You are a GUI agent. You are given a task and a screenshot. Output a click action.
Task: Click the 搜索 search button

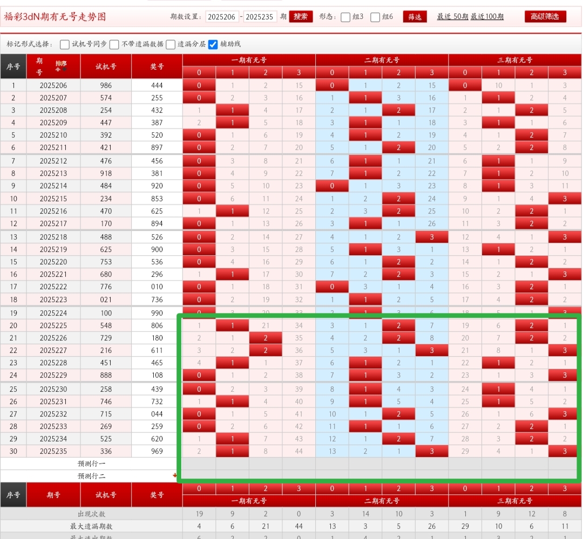click(x=301, y=17)
